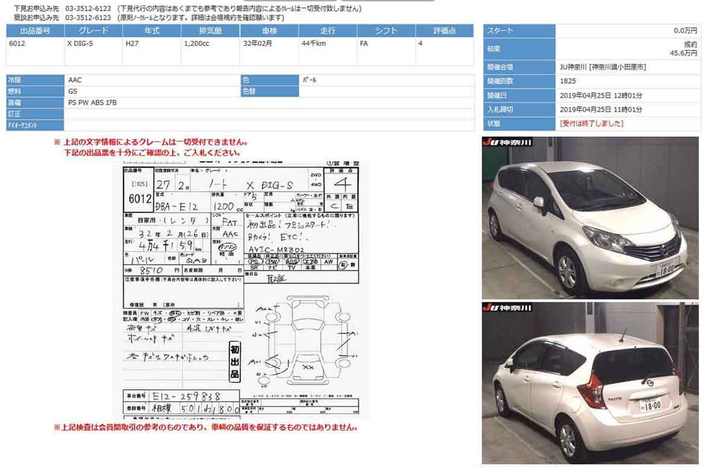Open the auction inspection sheet image
The image size is (724, 467).
coord(243,290)
